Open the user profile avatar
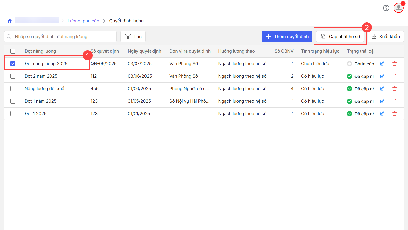408x230 pixels. click(x=398, y=8)
